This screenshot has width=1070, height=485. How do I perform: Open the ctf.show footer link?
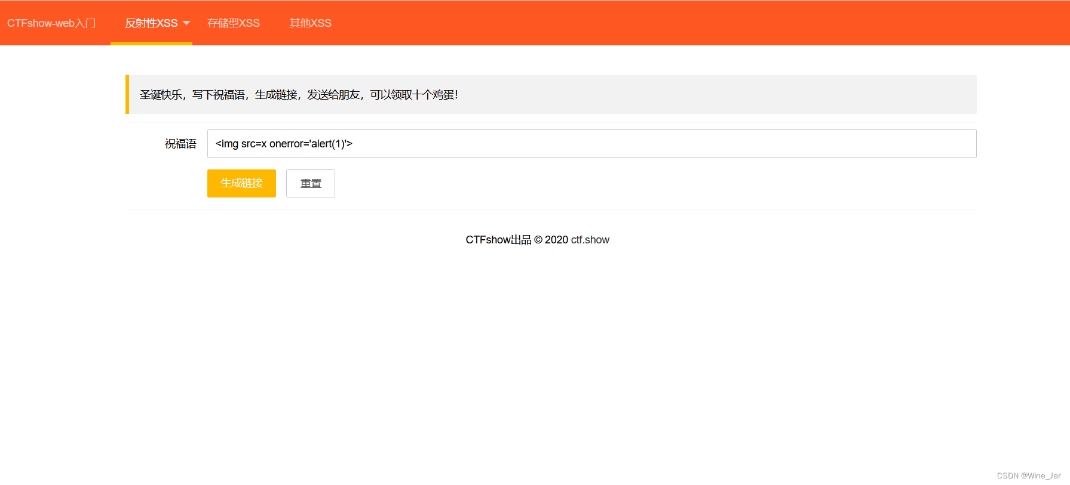pos(590,240)
